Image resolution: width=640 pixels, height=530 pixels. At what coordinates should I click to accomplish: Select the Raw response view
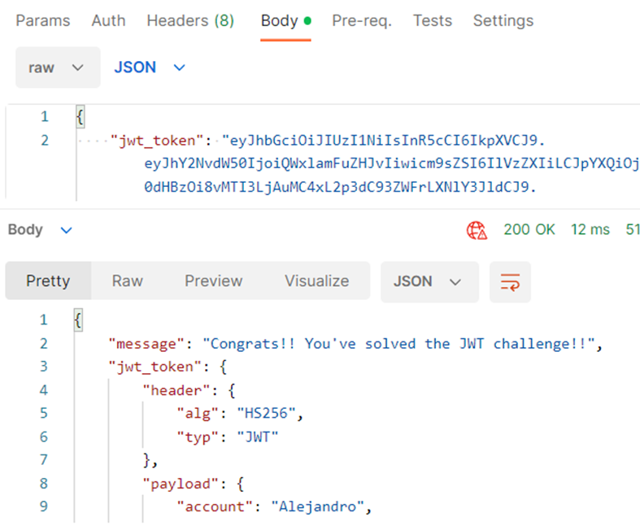point(128,281)
